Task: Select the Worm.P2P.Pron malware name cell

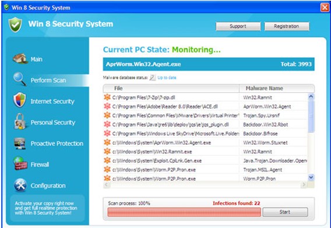Action: coord(259,179)
